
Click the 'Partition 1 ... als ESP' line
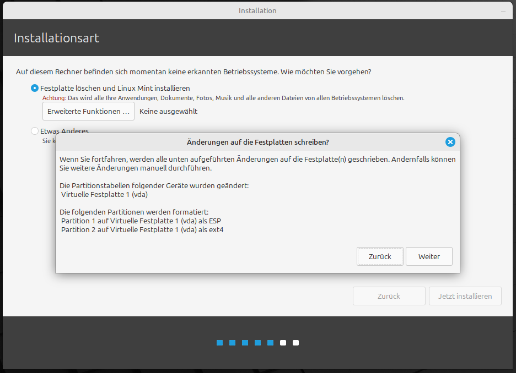(141, 221)
